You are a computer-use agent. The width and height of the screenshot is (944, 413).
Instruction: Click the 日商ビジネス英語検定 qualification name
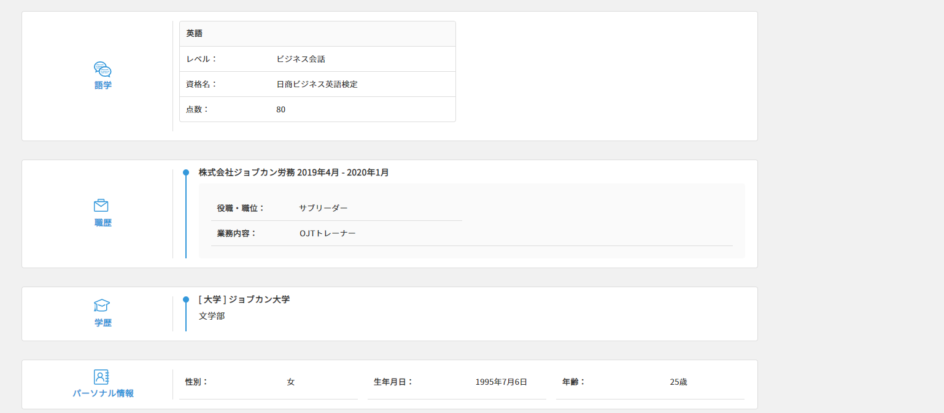tap(317, 84)
